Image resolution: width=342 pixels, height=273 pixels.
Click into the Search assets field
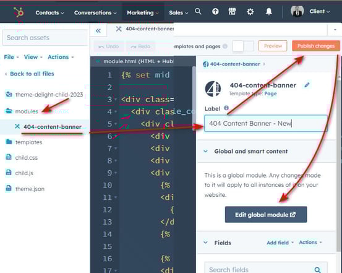(45, 38)
